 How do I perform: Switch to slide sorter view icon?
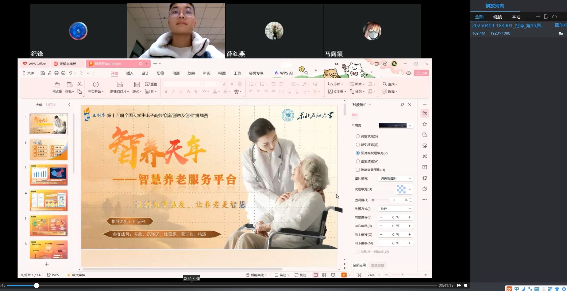324,275
